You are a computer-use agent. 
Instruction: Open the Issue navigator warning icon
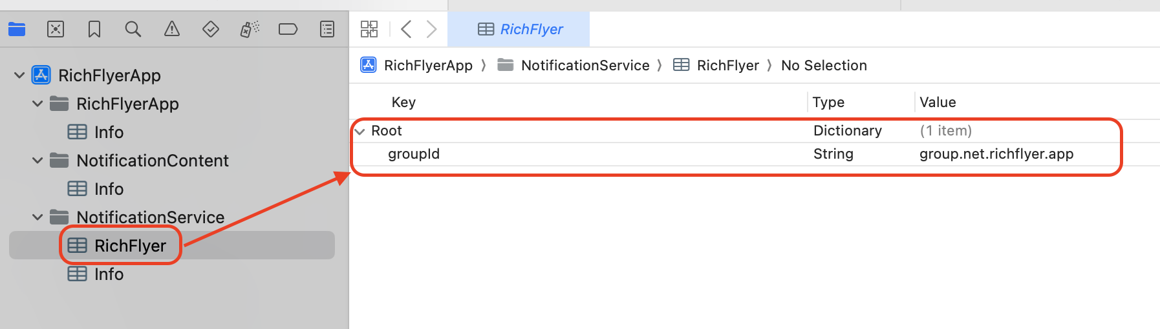tap(172, 29)
